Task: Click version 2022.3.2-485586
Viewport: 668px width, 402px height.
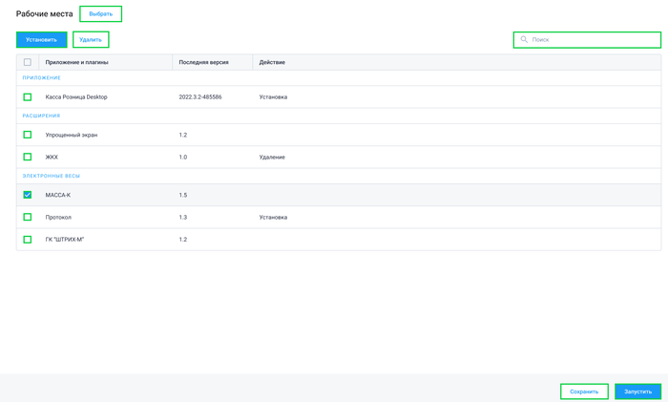Action: [200, 97]
